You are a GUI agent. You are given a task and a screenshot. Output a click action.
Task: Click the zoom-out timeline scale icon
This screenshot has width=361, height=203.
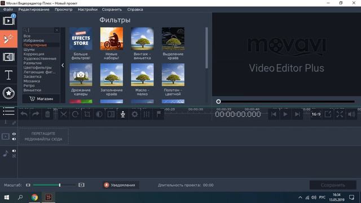click(x=28, y=185)
